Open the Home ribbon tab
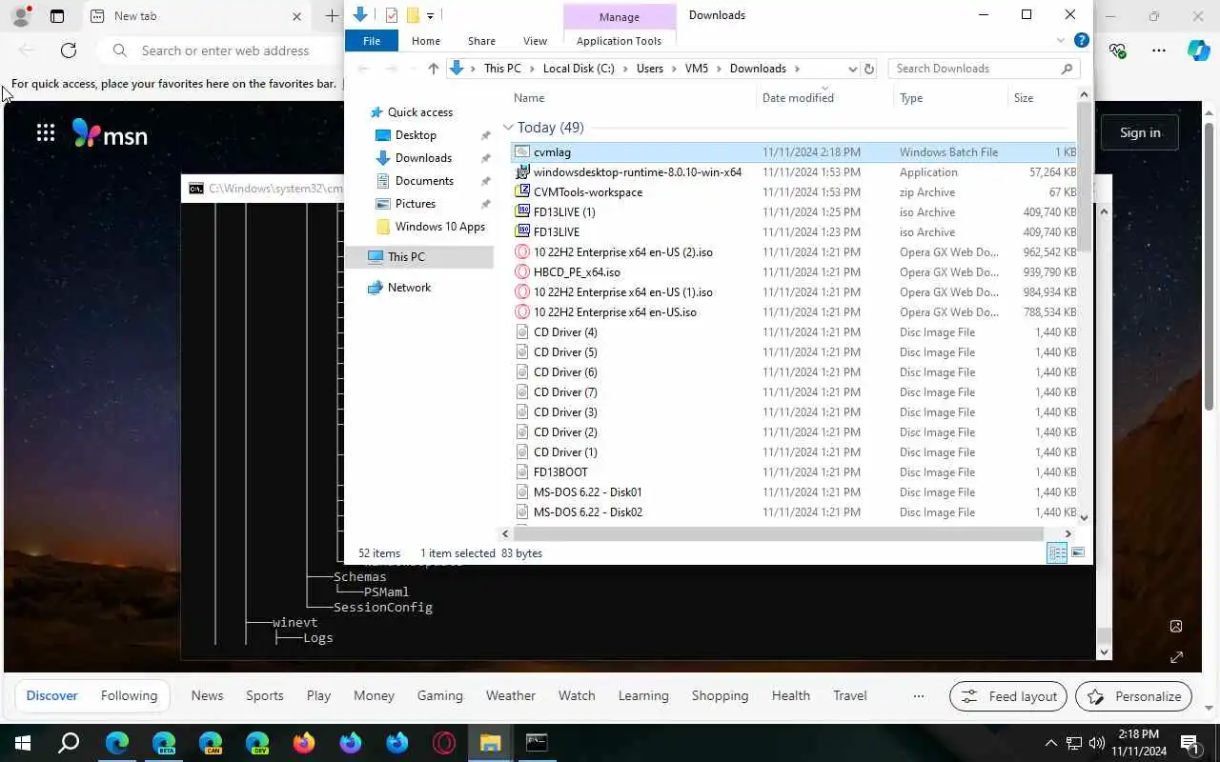Screen dimensions: 1220x762 coord(426,41)
